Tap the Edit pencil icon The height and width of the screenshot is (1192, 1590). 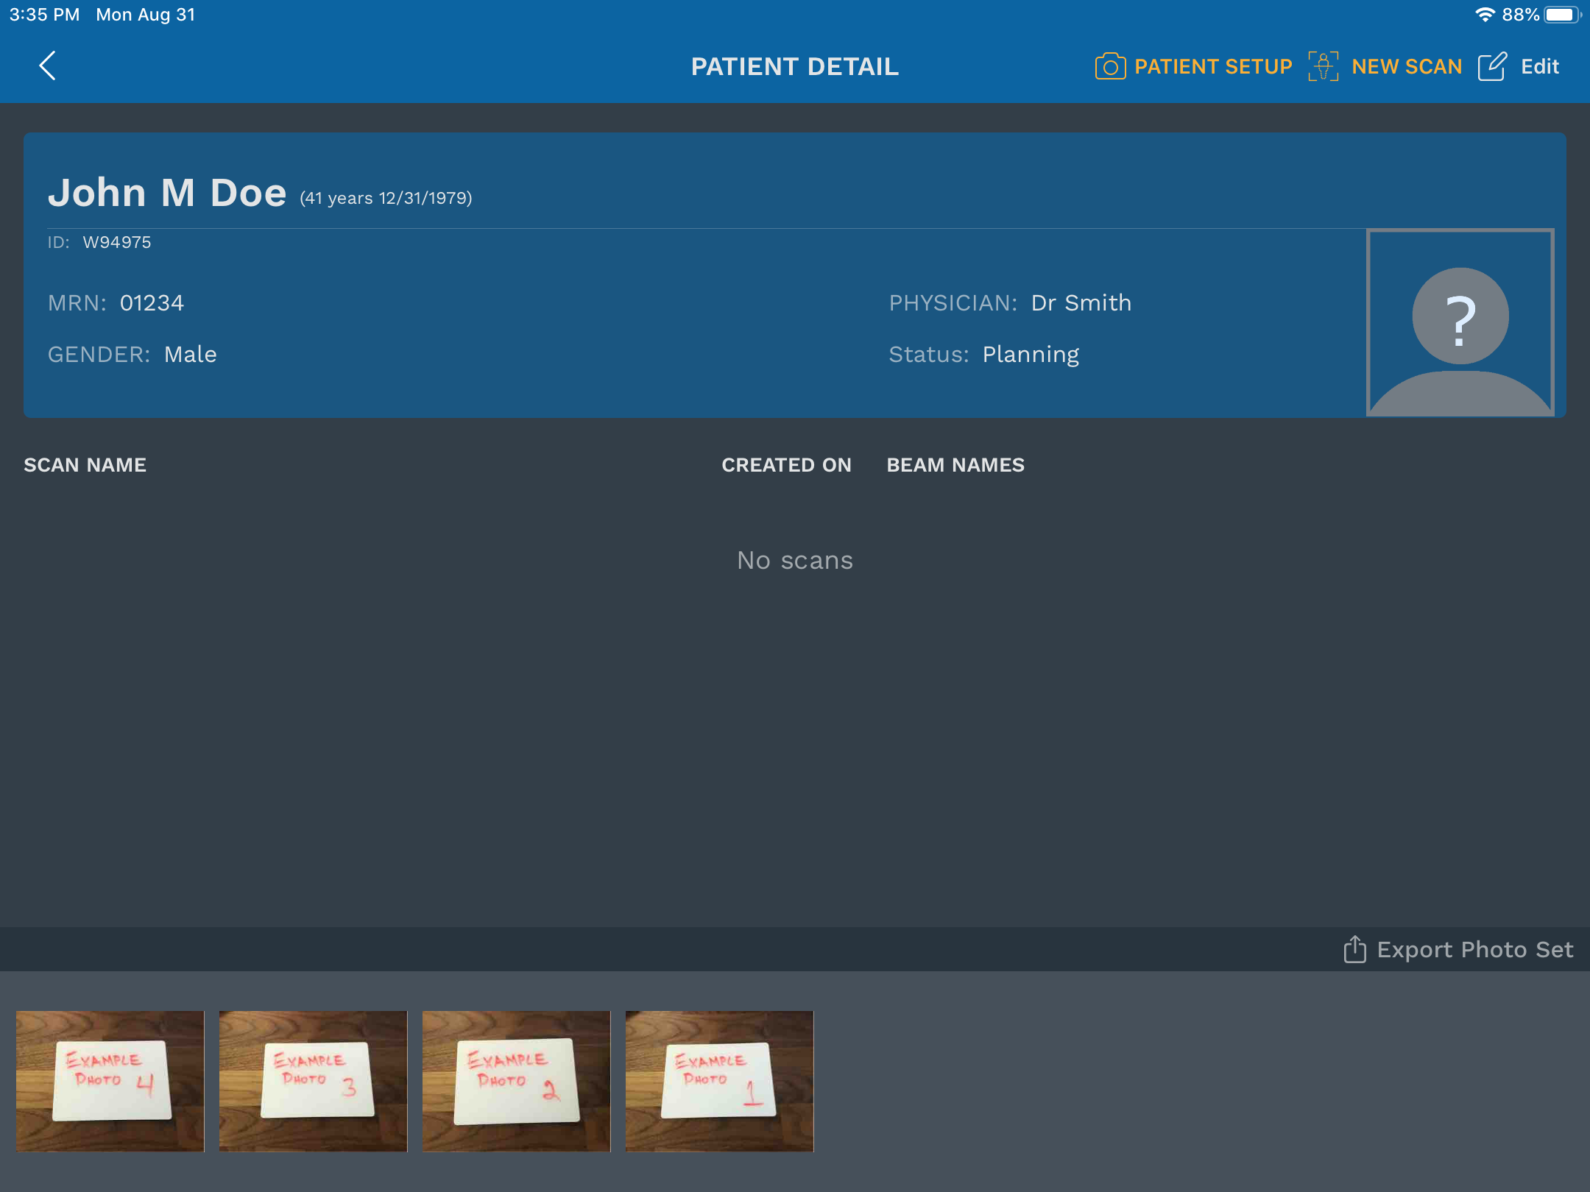tap(1492, 66)
